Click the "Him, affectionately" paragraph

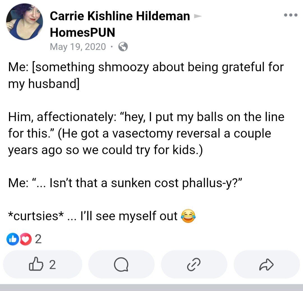[x=146, y=133]
